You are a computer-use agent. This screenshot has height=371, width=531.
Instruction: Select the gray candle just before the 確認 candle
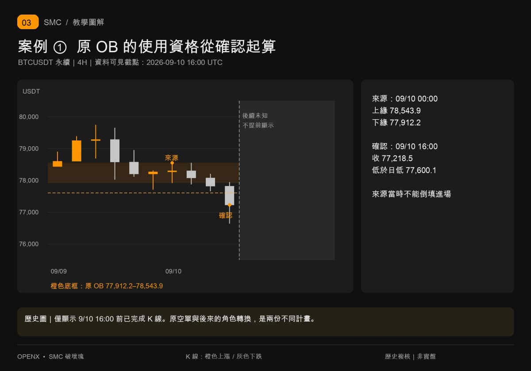click(x=210, y=182)
